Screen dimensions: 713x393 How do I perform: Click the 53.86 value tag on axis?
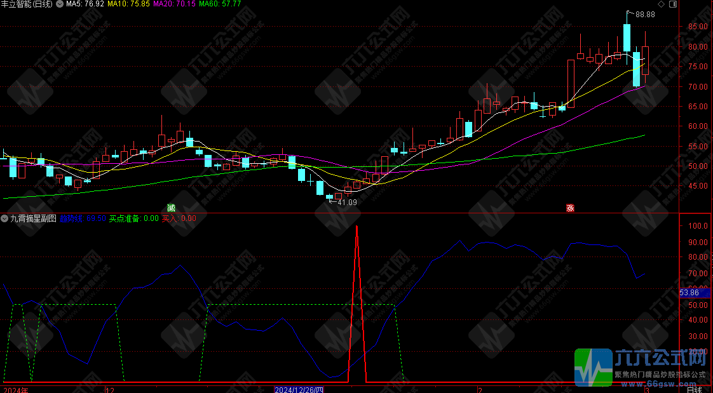pyautogui.click(x=689, y=293)
